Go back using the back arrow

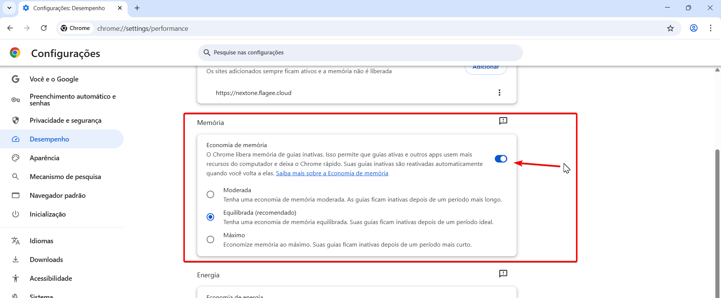pyautogui.click(x=10, y=28)
